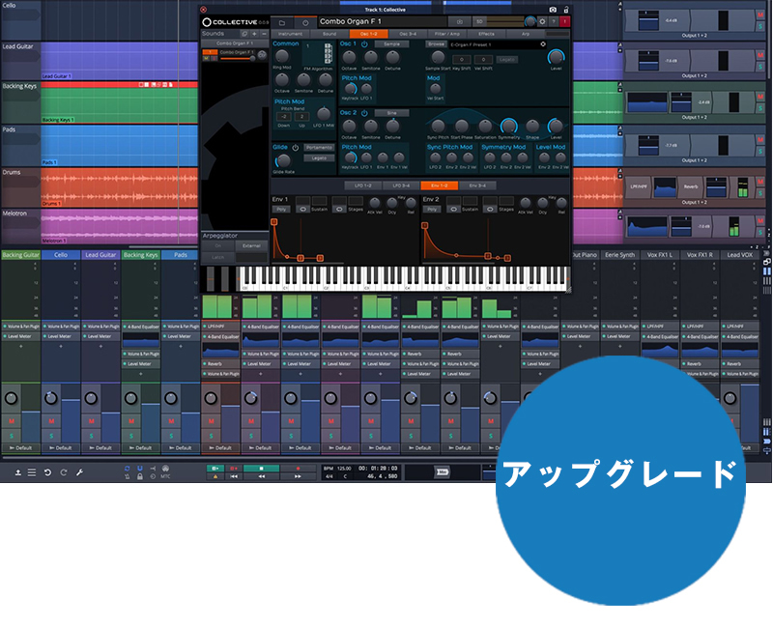Click the redo arrow in bottom toolbar

(x=64, y=472)
